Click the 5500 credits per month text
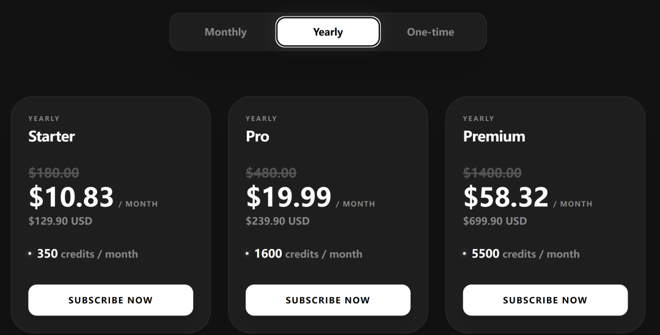 526,254
